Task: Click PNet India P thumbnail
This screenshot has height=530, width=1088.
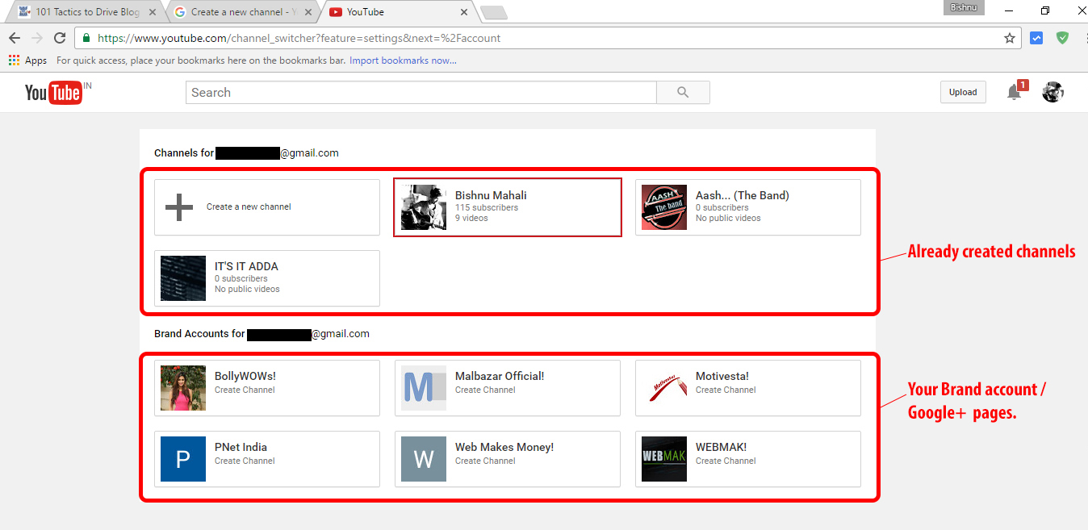Action: tap(183, 459)
